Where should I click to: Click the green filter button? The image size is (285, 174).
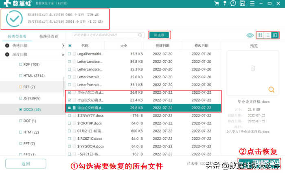tap(159, 35)
